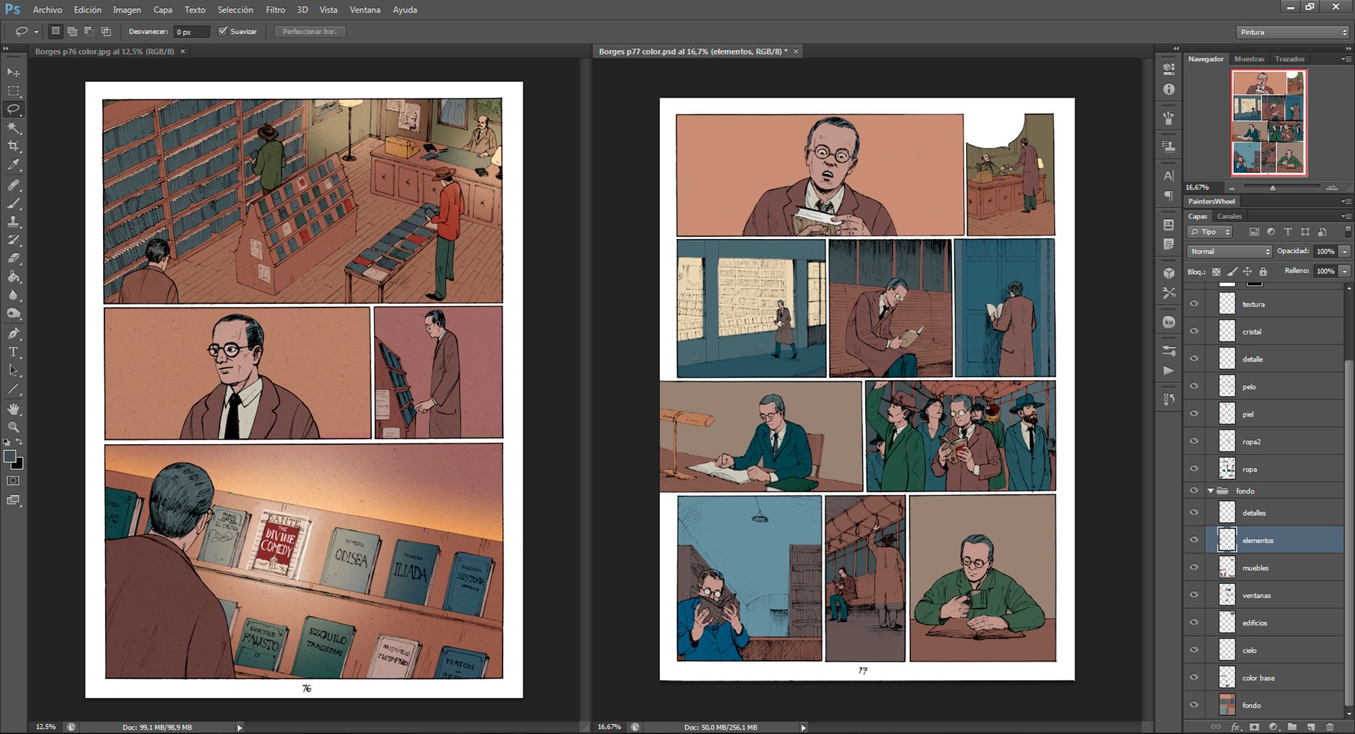1355x734 pixels.
Task: Open the Pintura workspace dropdown
Action: click(1293, 32)
